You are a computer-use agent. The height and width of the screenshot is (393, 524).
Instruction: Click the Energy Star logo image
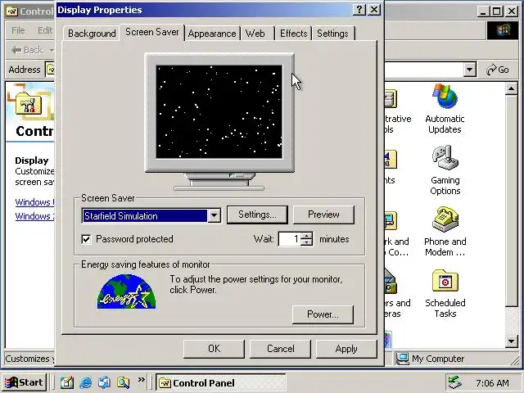(126, 291)
